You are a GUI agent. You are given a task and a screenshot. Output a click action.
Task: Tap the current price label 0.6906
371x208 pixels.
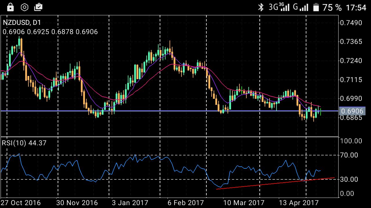click(352, 111)
